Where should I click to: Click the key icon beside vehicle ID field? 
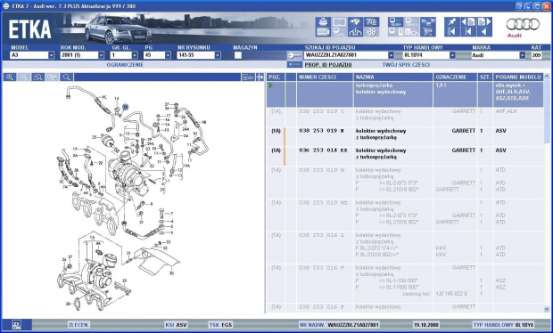[x=294, y=55]
